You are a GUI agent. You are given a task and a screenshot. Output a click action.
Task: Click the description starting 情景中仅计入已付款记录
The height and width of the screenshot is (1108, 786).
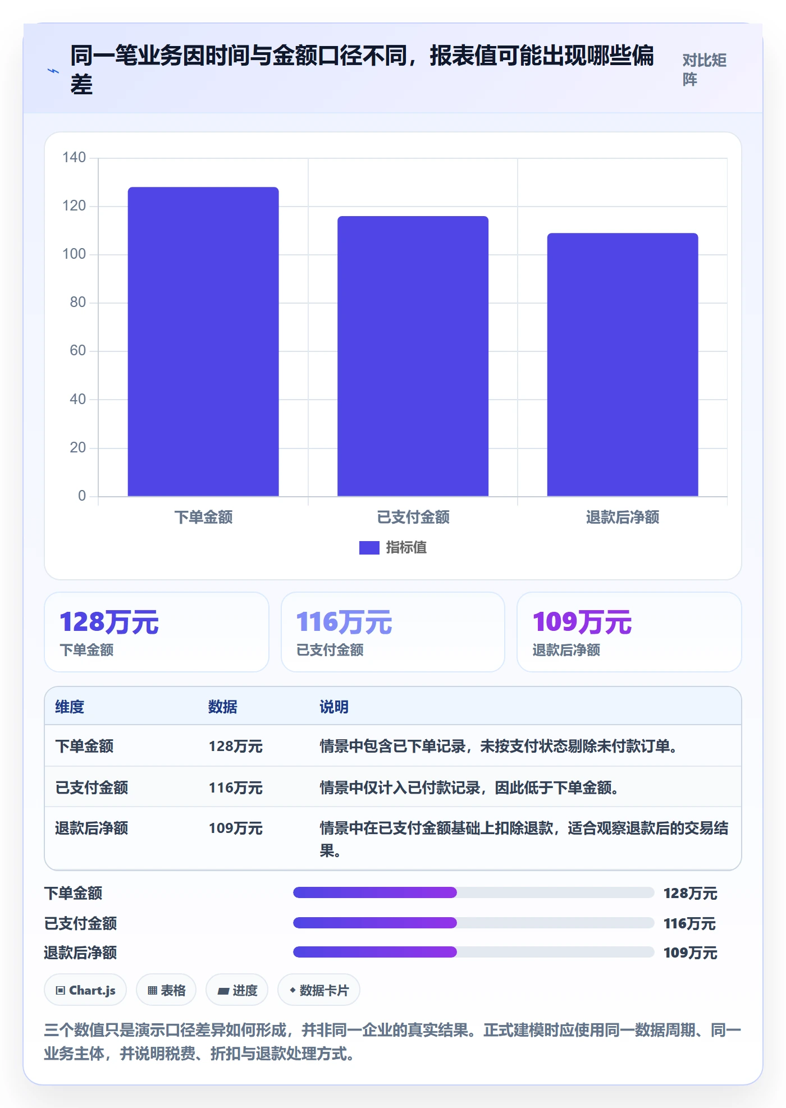point(470,787)
